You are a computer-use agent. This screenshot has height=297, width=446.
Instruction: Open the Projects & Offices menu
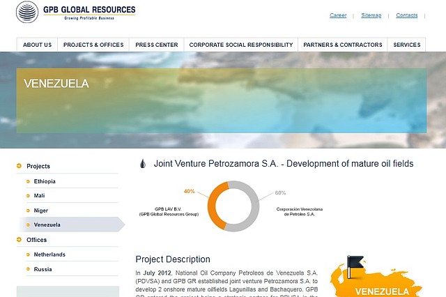[x=93, y=45]
